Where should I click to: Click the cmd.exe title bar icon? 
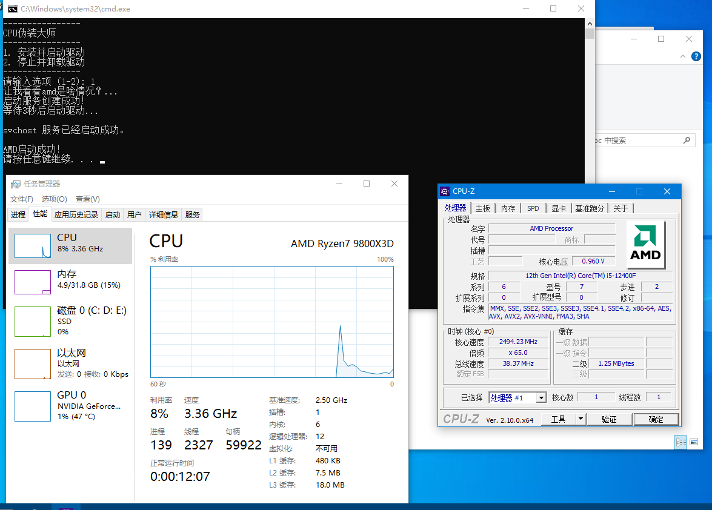[13, 8]
